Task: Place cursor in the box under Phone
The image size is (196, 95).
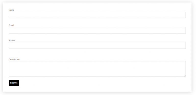Action: click(97, 45)
